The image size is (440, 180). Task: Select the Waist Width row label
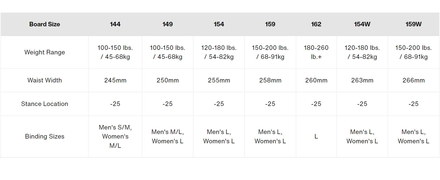point(44,80)
